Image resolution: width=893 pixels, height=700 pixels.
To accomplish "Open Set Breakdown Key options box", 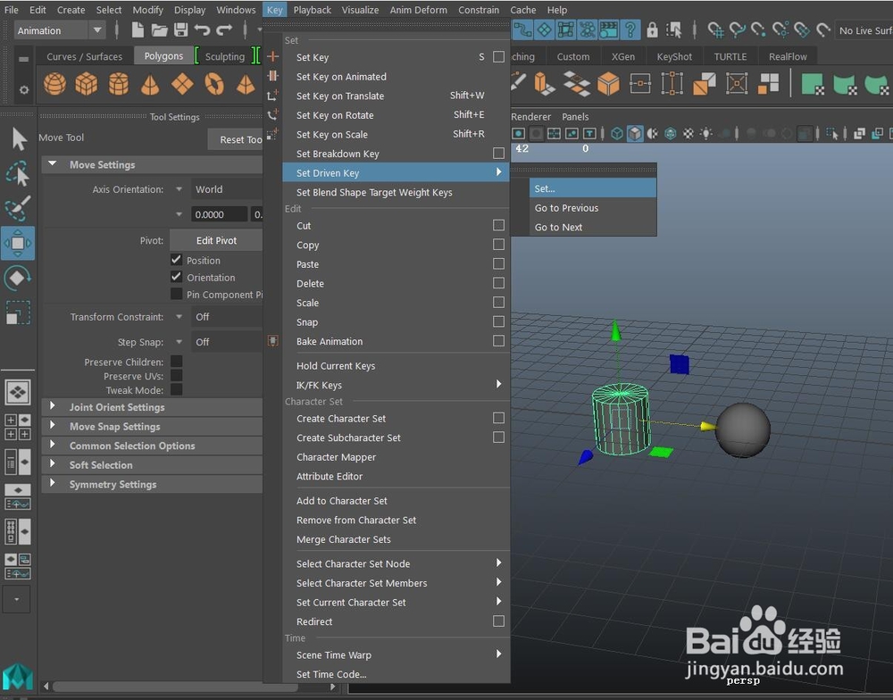I will pyautogui.click(x=498, y=154).
